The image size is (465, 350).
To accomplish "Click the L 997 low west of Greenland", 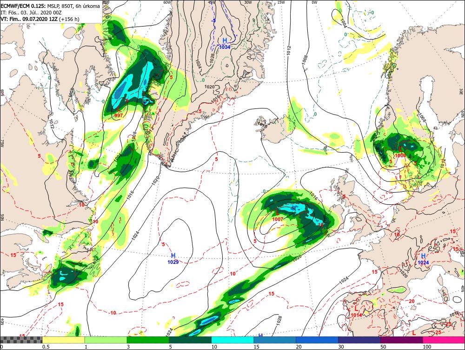I will pos(118,112).
